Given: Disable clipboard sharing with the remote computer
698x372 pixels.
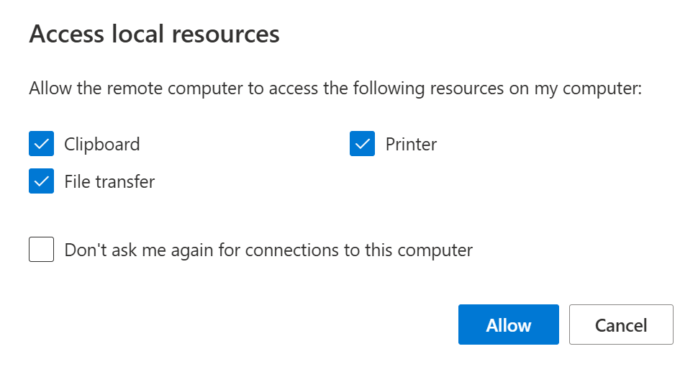Looking at the screenshot, I should tap(42, 144).
